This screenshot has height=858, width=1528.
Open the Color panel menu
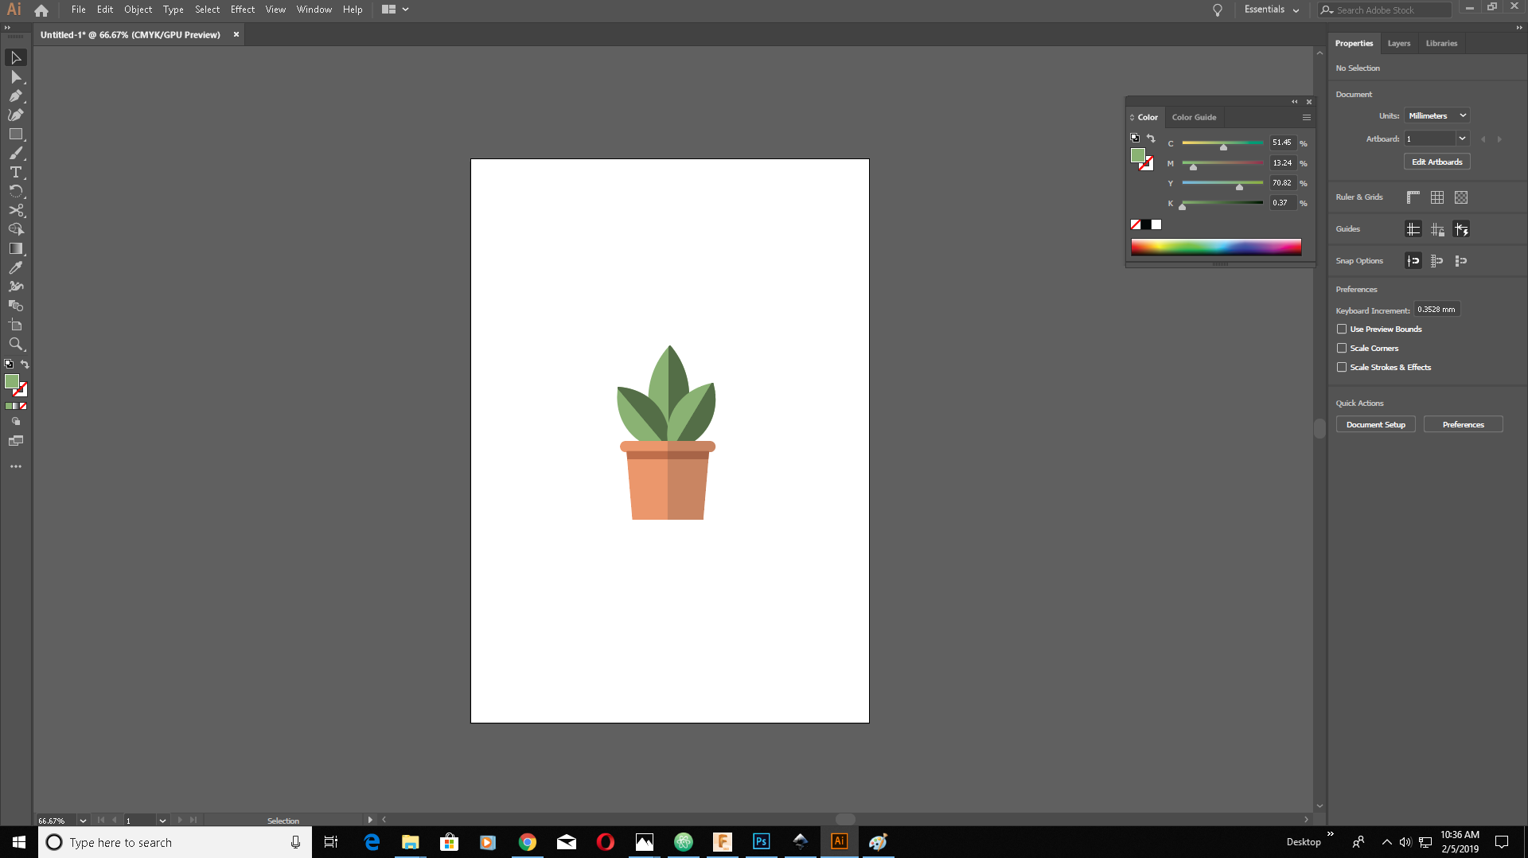click(x=1306, y=118)
